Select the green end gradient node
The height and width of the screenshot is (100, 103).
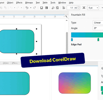coord(98,40)
